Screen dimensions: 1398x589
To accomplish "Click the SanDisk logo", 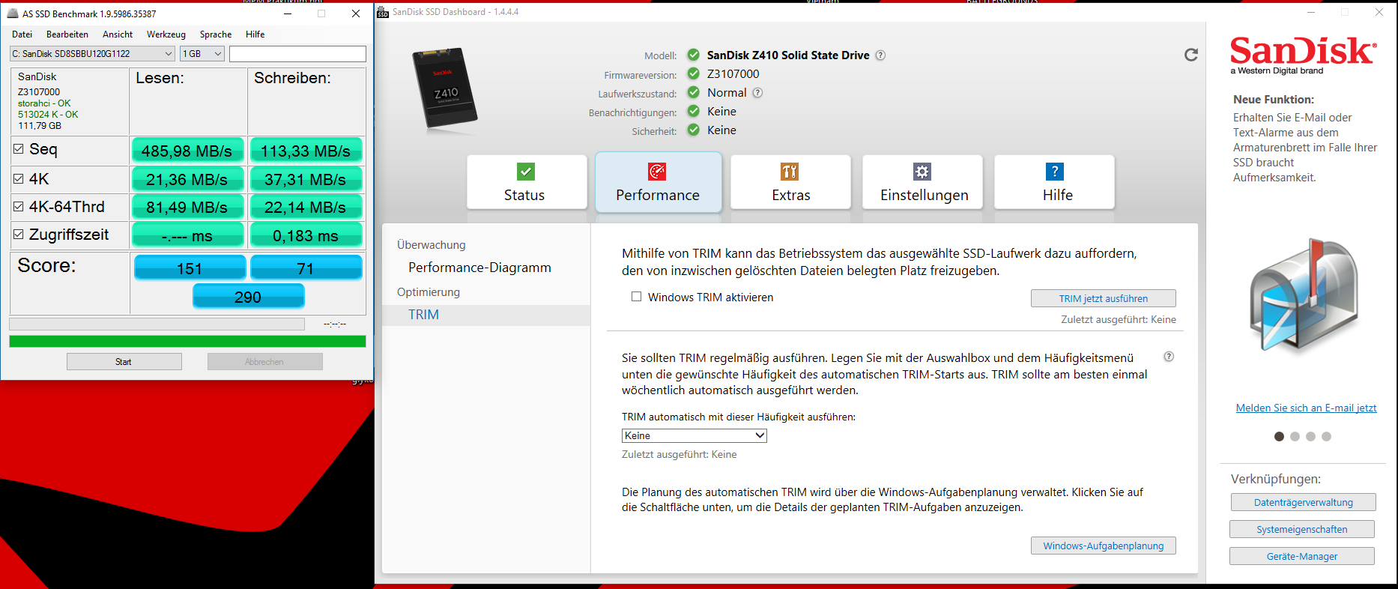I will [x=1303, y=55].
